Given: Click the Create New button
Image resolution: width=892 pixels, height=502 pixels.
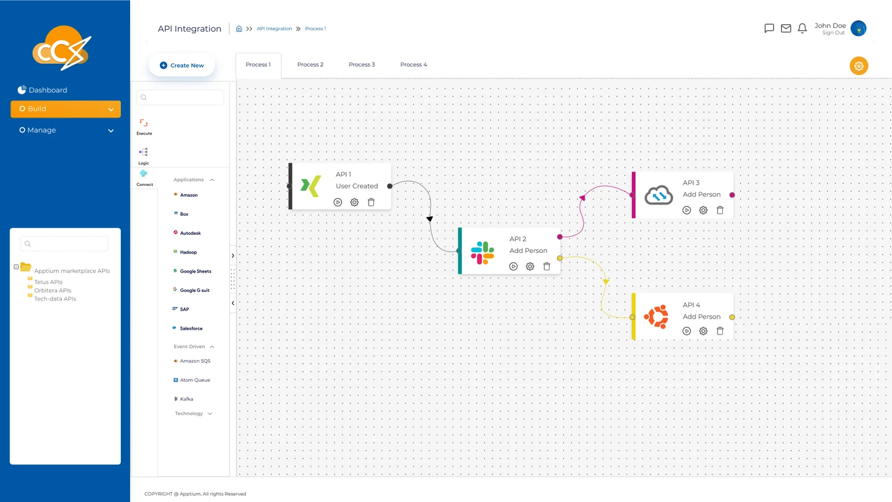Looking at the screenshot, I should 182,65.
